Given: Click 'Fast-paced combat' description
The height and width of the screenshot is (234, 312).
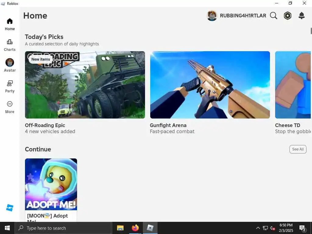Looking at the screenshot, I should tap(172, 132).
